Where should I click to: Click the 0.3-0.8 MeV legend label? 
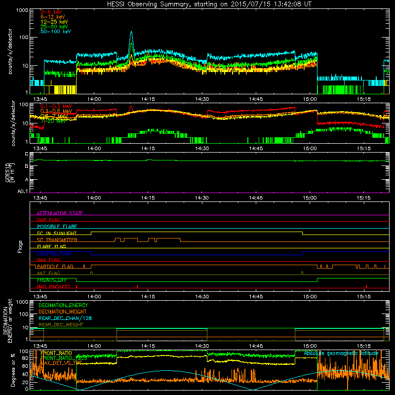[x=56, y=111]
